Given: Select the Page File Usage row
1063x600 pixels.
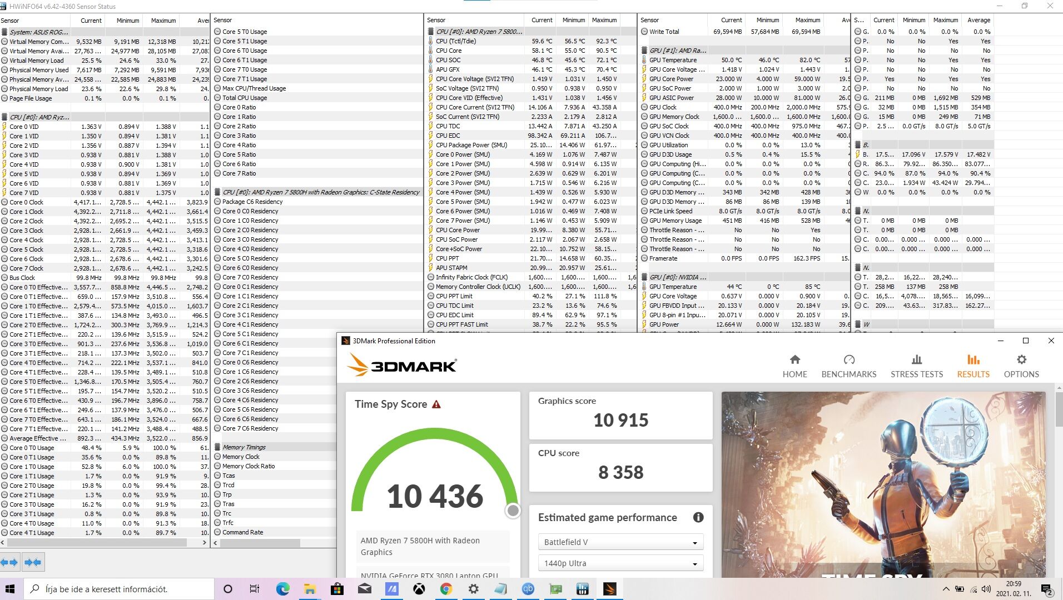Looking at the screenshot, I should coord(105,98).
